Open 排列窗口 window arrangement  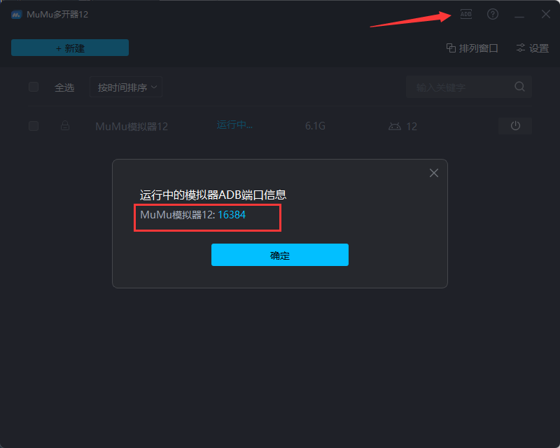pyautogui.click(x=472, y=48)
